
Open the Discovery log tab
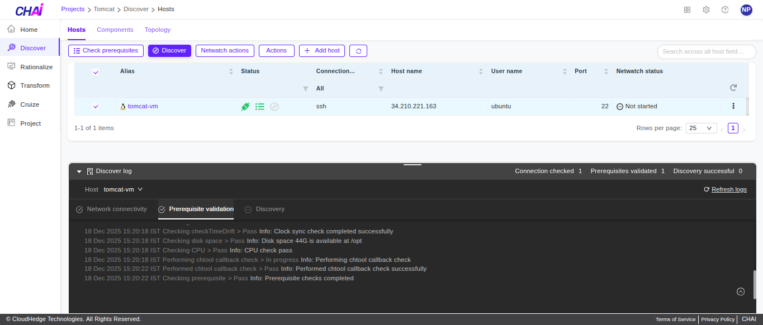264,209
